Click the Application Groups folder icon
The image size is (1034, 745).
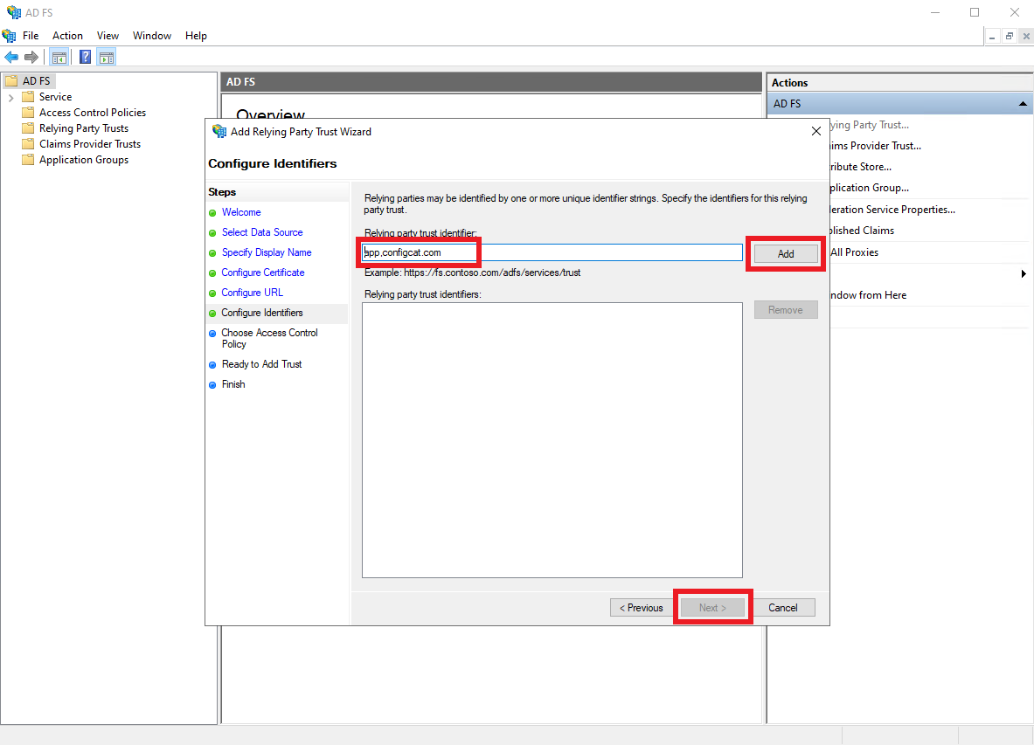pos(28,160)
